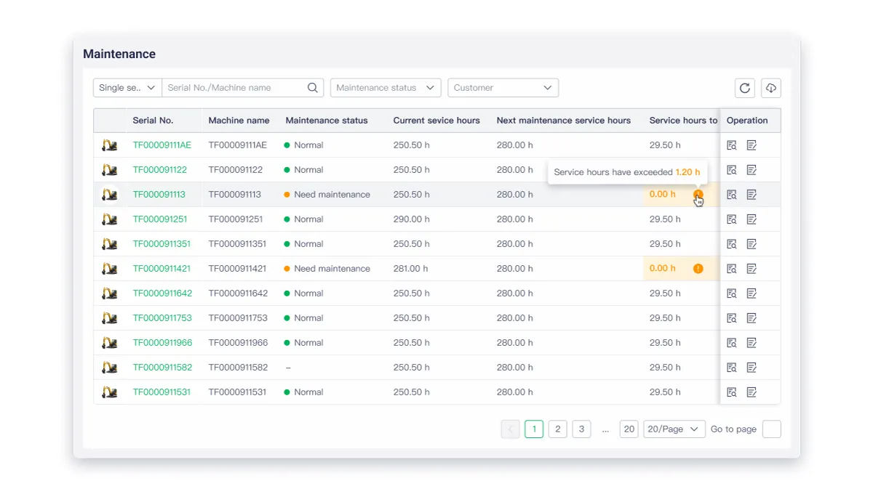The image size is (873, 494).
Task: Open the 20/Page size dropdown
Action: point(674,429)
